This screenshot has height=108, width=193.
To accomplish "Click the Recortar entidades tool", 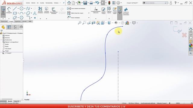I will click(40, 10).
